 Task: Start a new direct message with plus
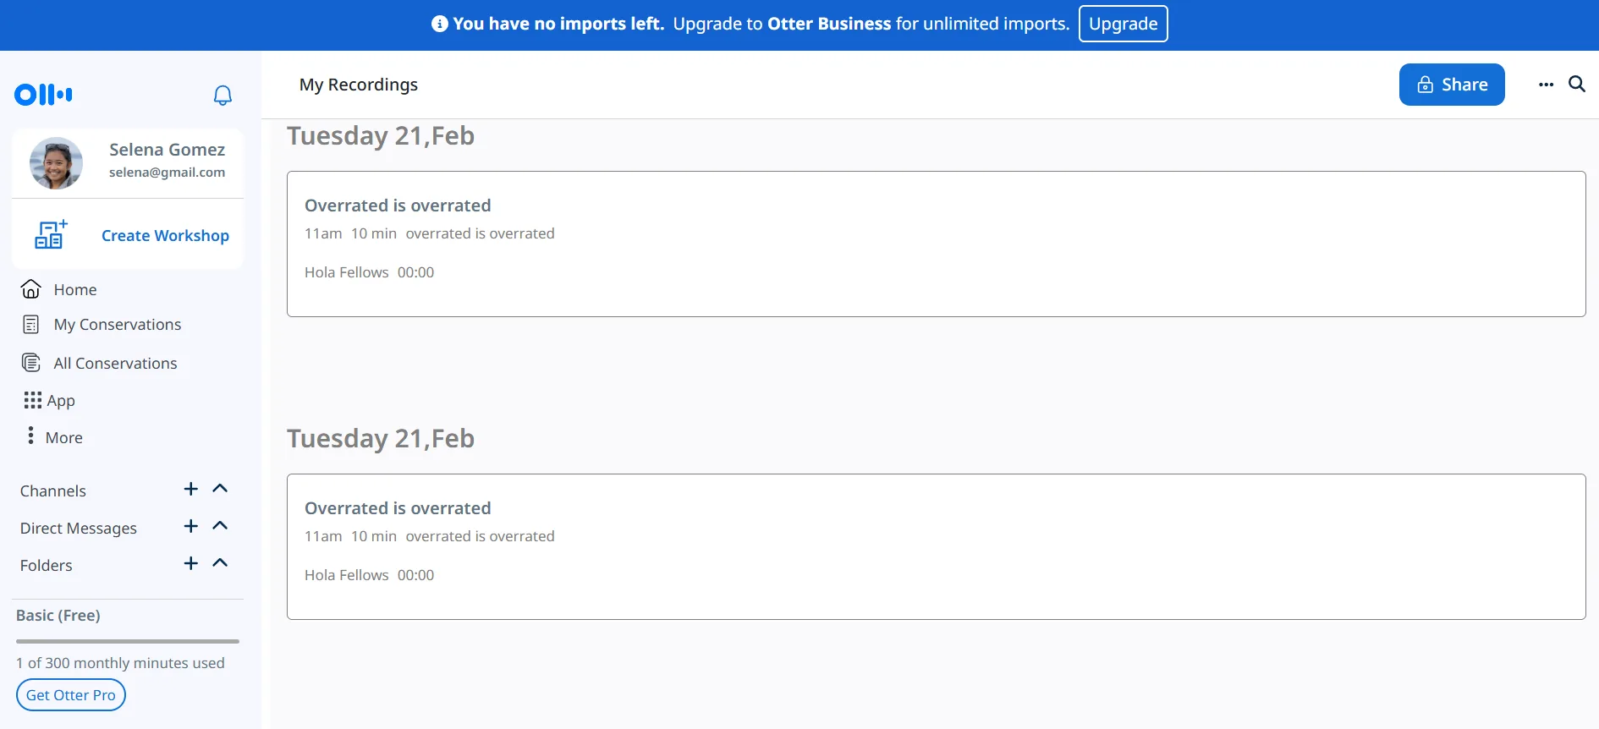pyautogui.click(x=191, y=526)
